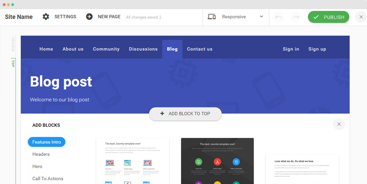Choose the Call To Actions category
This screenshot has width=367, height=184.
tap(48, 179)
